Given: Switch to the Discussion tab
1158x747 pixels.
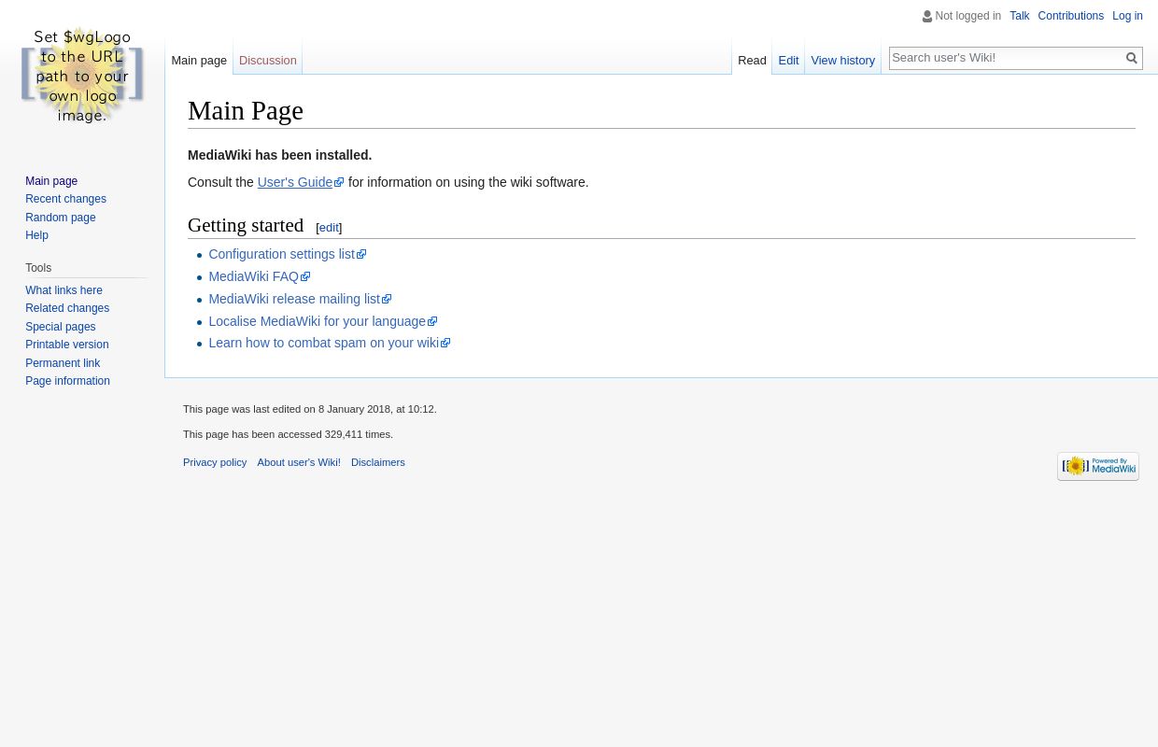Looking at the screenshot, I should coord(267,60).
